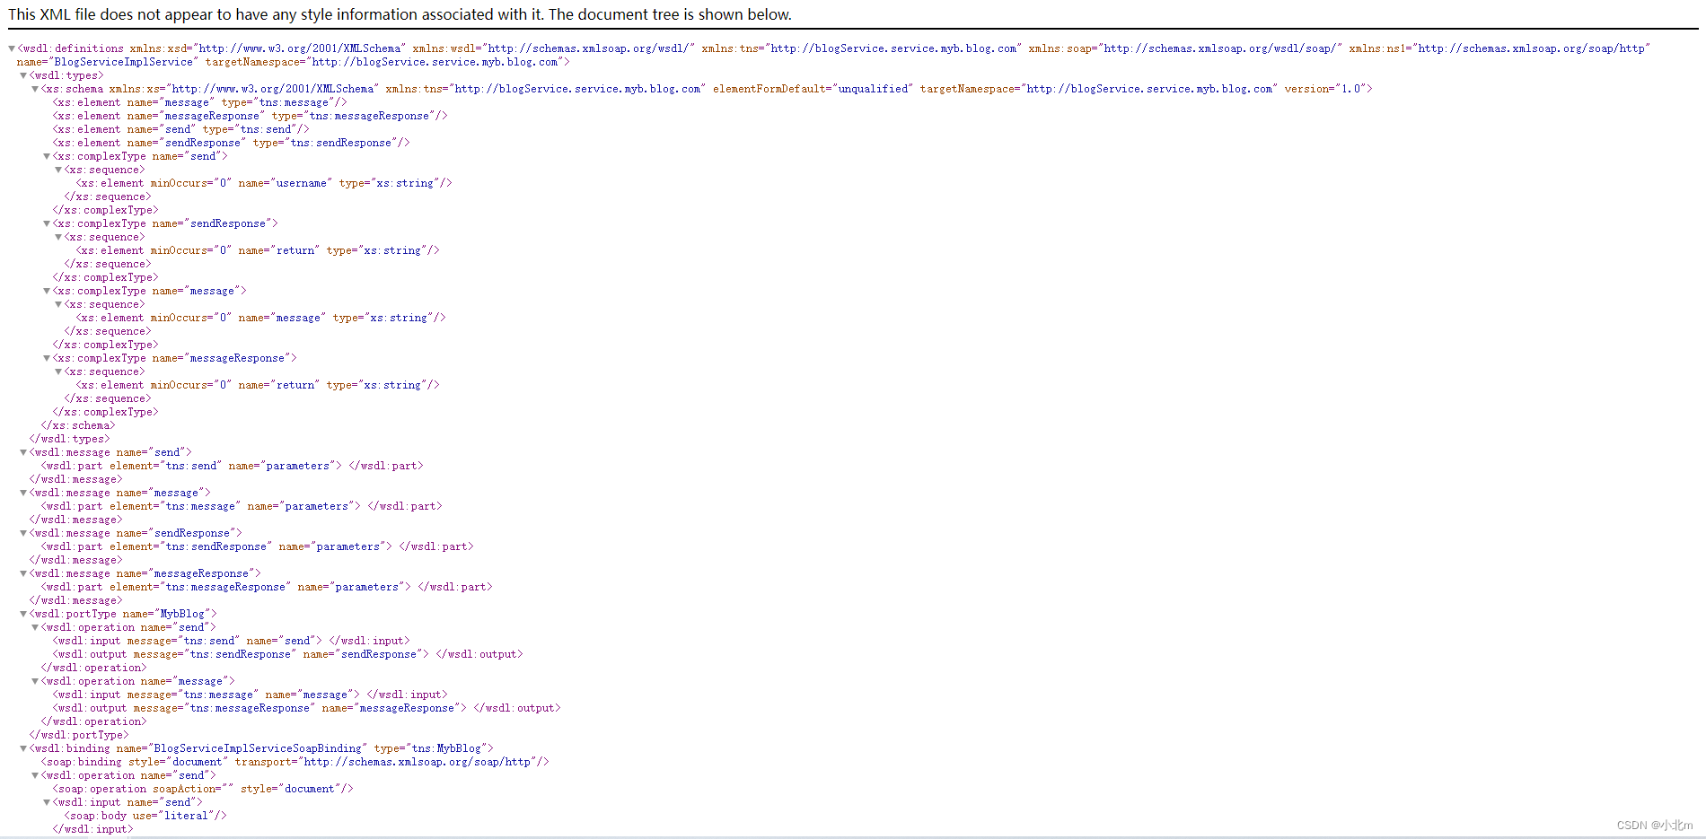Collapse operation "send" under the wsdl:binding
The image size is (1706, 839).
coord(35,775)
